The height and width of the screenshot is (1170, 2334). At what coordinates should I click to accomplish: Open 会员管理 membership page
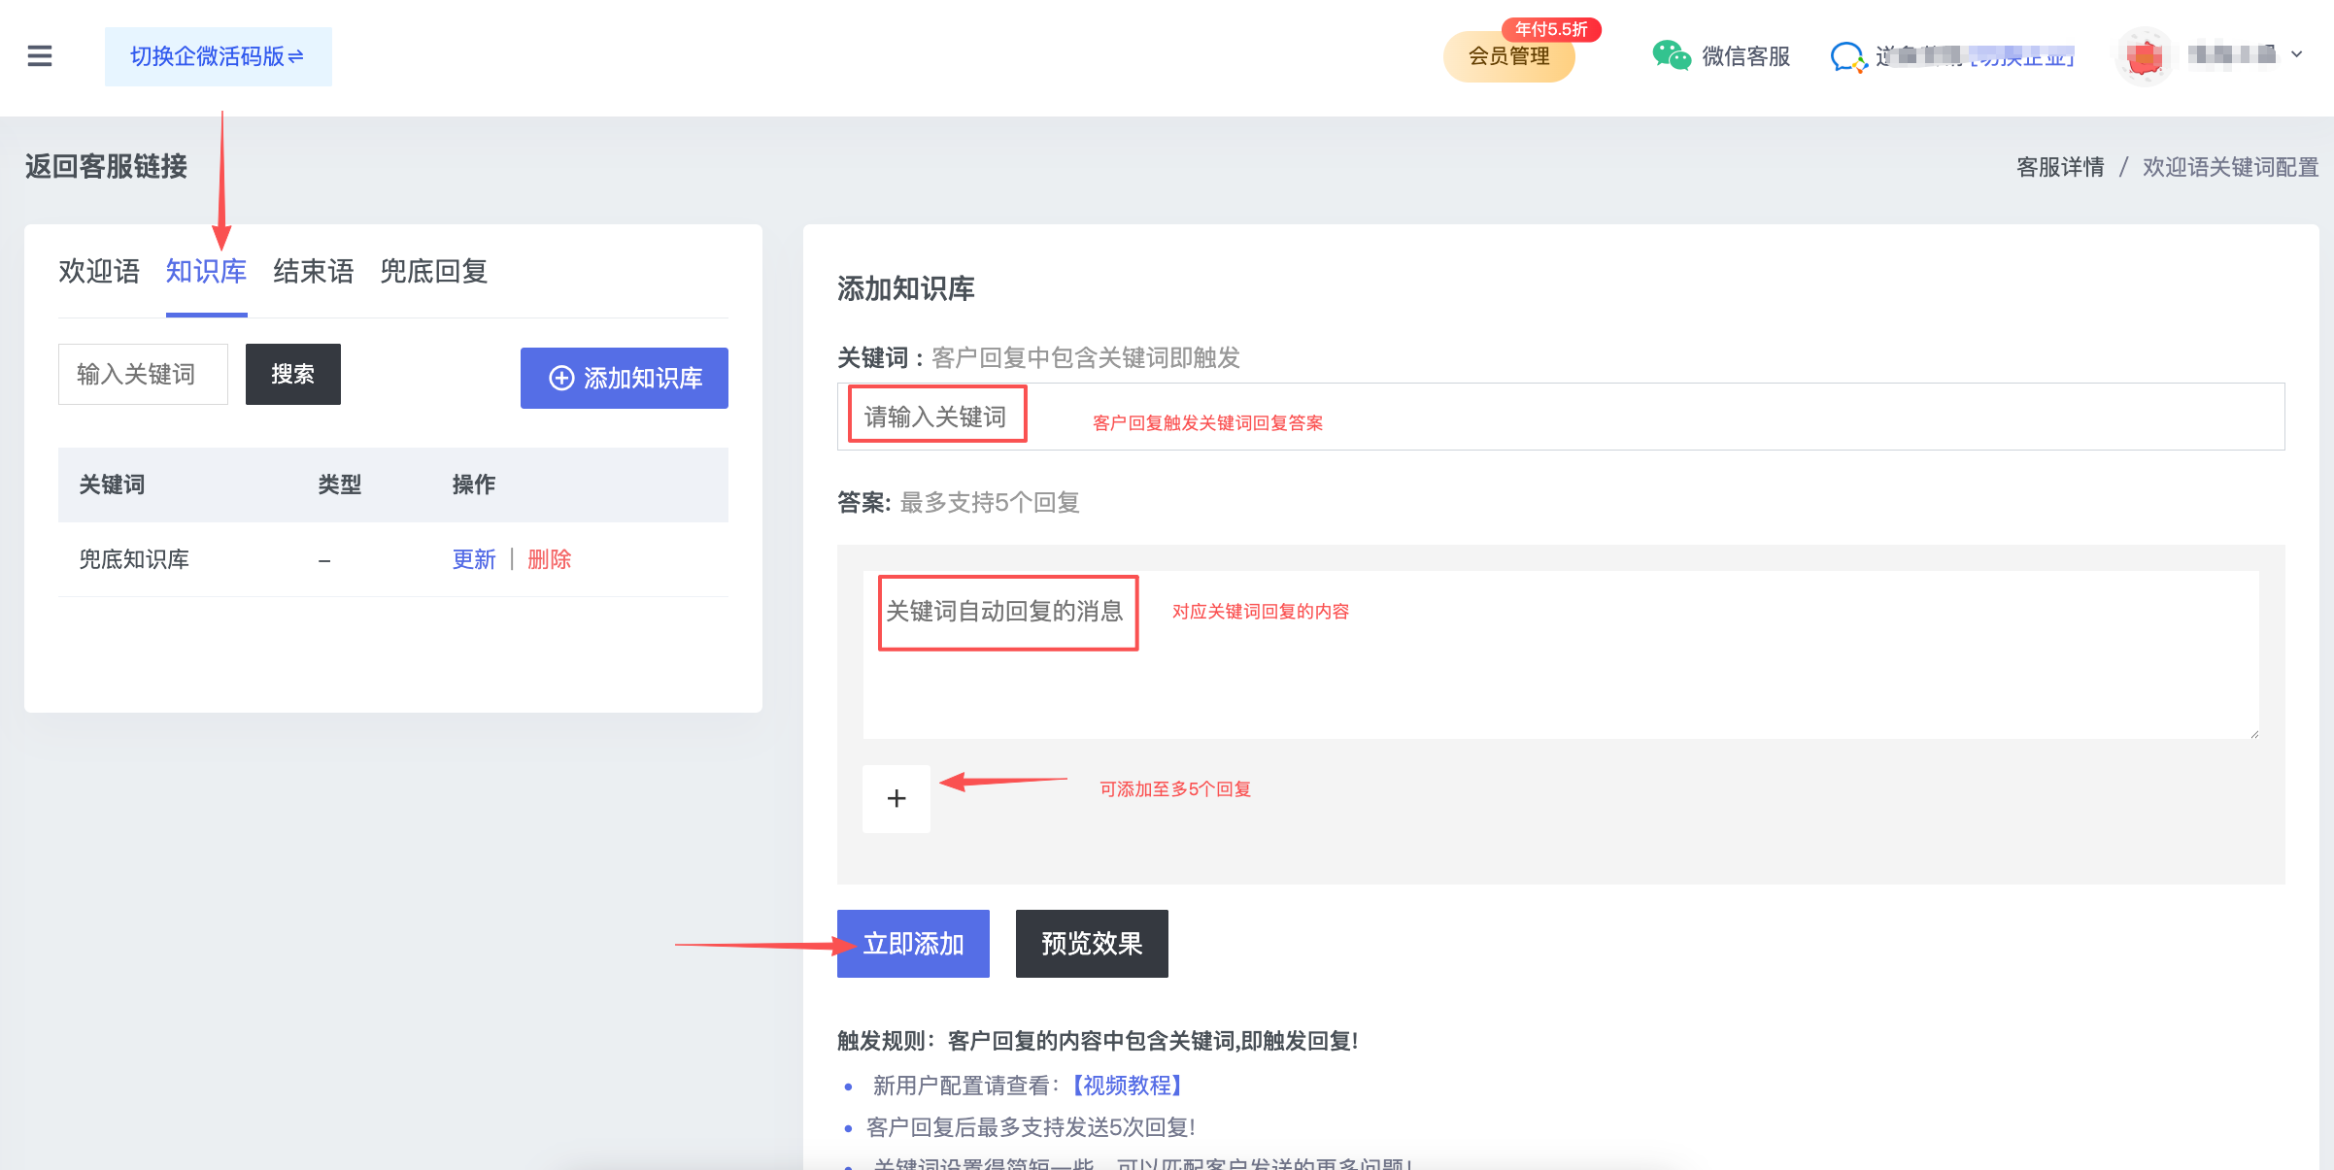click(1508, 57)
